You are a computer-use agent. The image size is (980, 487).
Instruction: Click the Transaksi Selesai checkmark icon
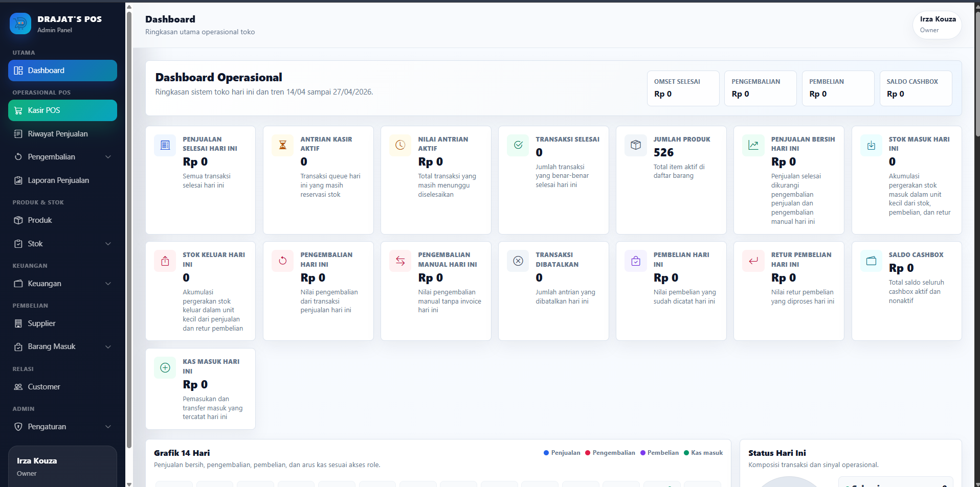pyautogui.click(x=518, y=145)
